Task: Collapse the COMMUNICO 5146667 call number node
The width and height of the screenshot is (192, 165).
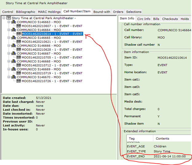Action: [9, 54]
